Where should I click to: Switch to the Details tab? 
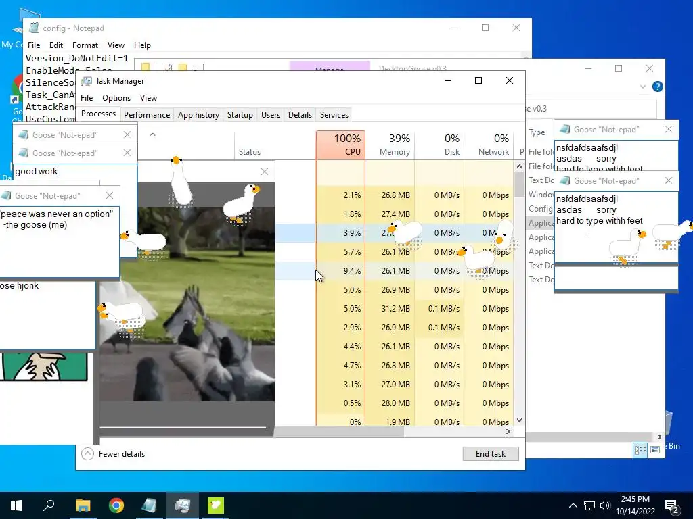coord(300,115)
